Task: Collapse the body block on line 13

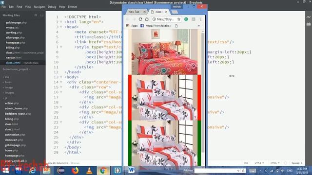Action: [x=61, y=77]
